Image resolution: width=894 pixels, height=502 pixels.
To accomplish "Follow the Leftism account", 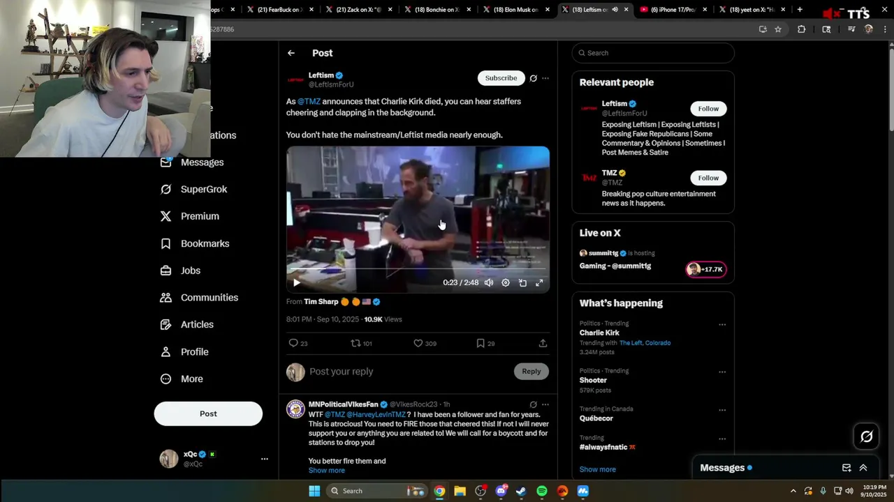I will (x=708, y=108).
